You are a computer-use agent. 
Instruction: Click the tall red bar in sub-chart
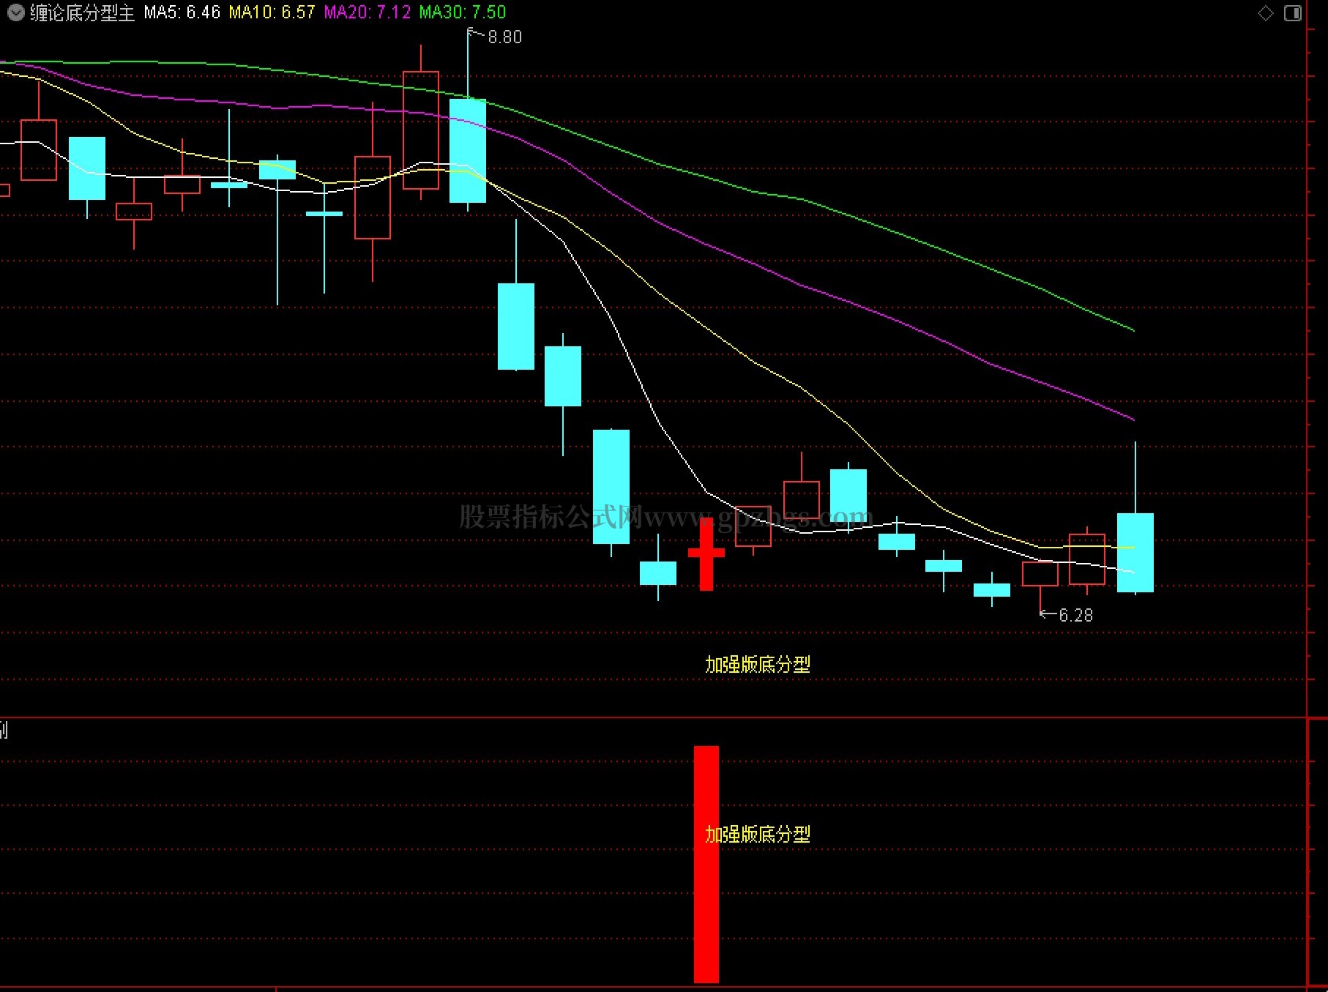coord(706,865)
